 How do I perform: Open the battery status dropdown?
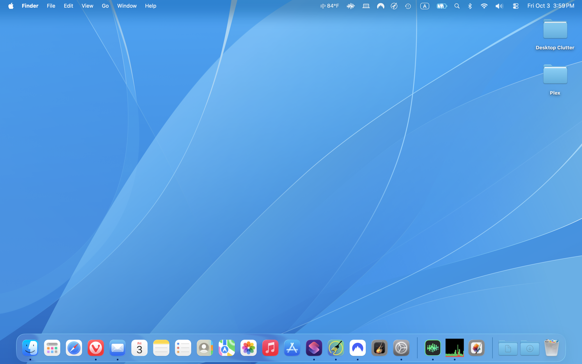(x=441, y=6)
